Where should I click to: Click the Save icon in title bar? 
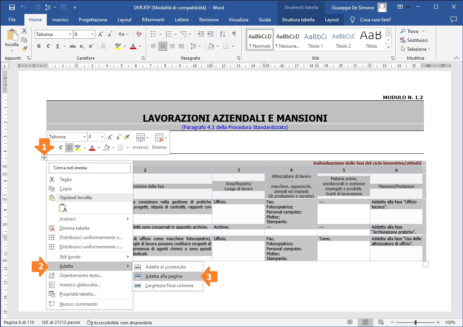12,7
